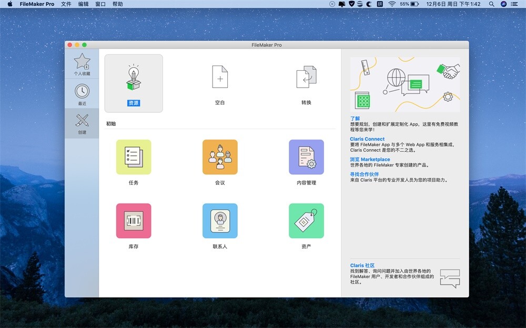Open the 编辑 edit menu
This screenshot has height=328, width=526.
(83, 4)
